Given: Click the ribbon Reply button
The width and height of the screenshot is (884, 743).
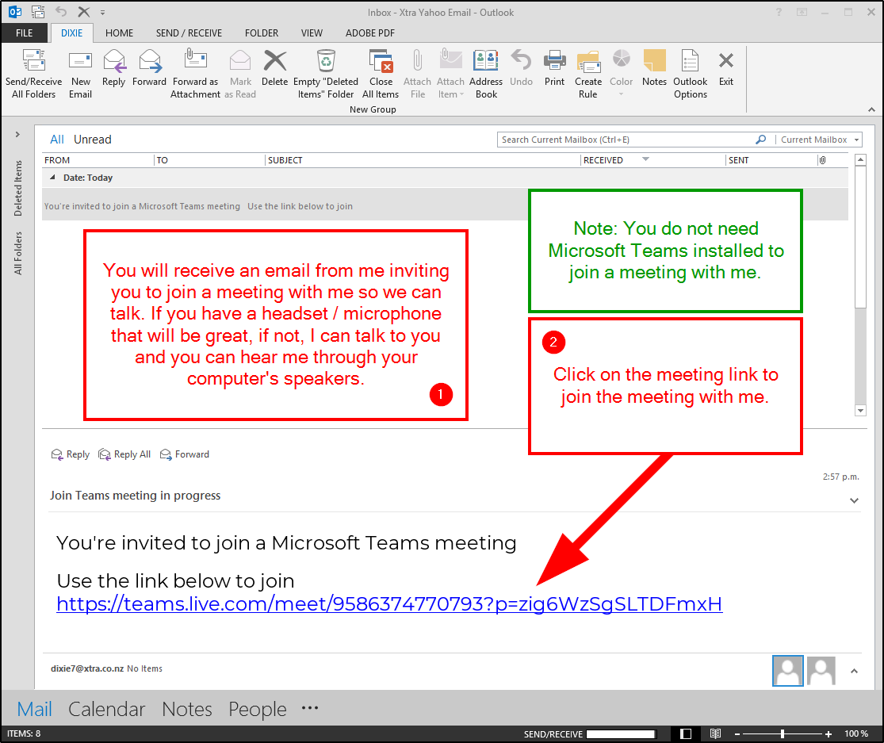Looking at the screenshot, I should pos(114,68).
